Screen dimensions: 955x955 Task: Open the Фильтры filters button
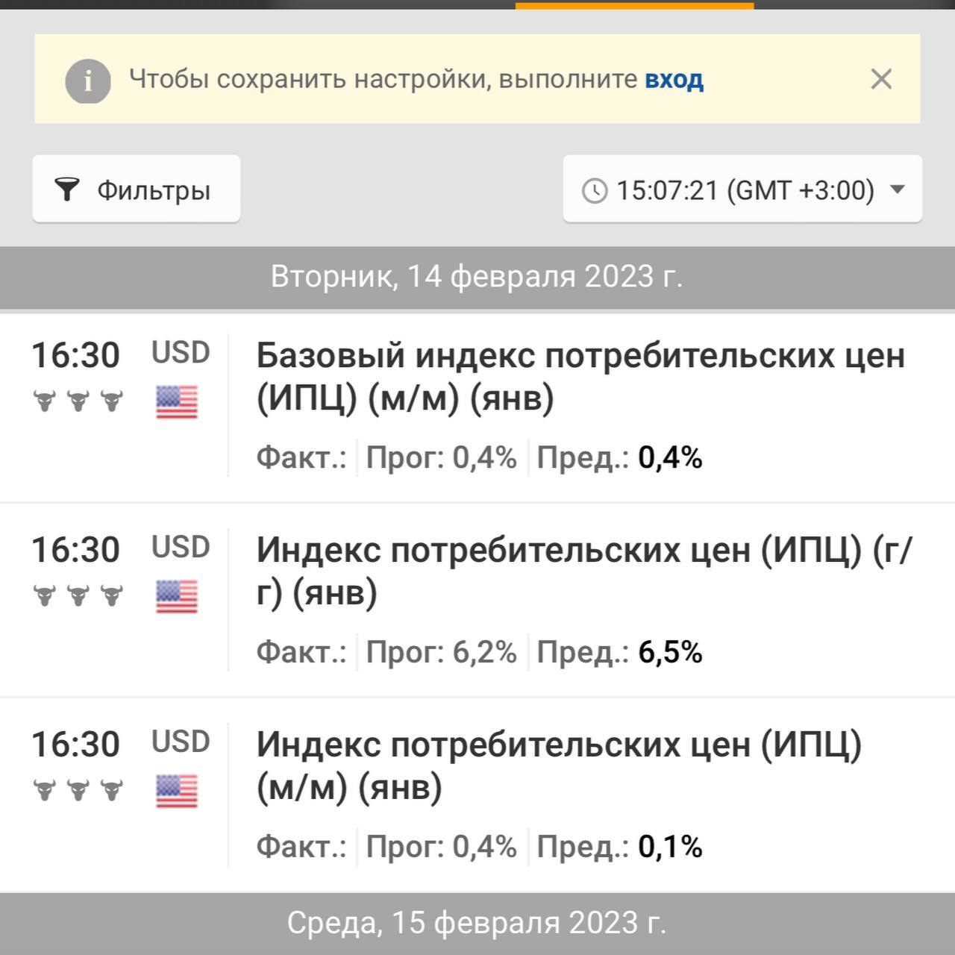136,190
